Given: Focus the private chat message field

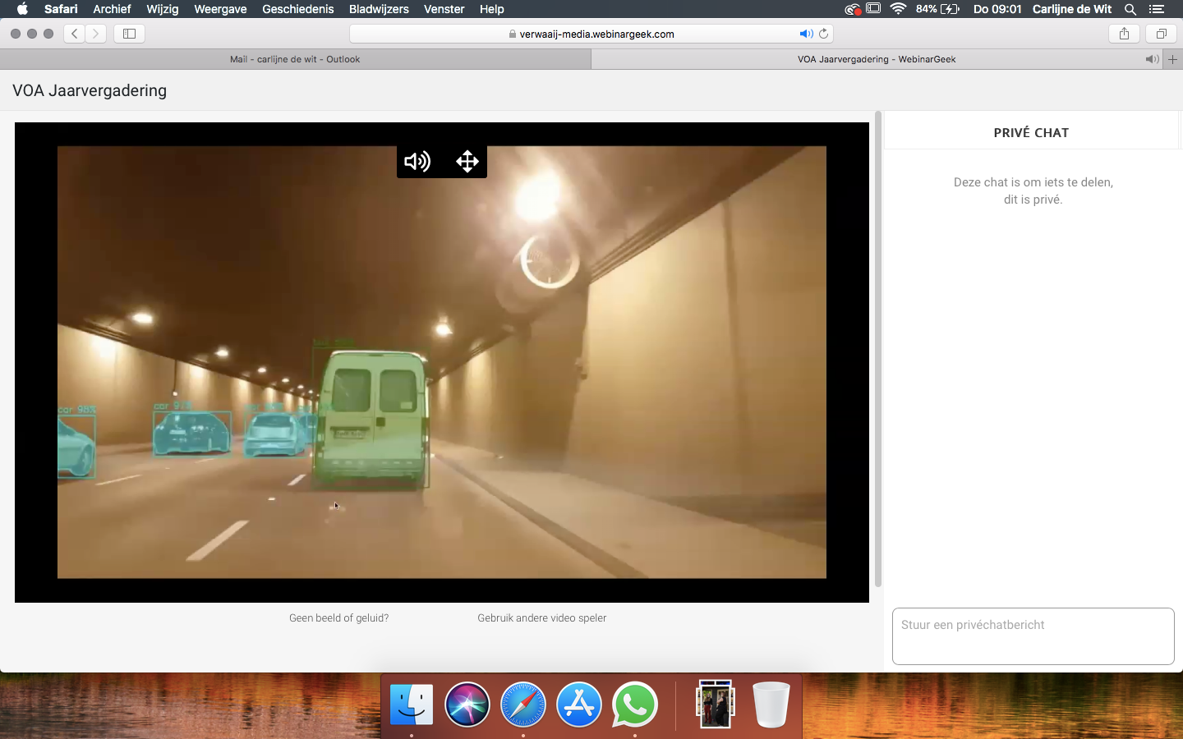Looking at the screenshot, I should [1033, 636].
